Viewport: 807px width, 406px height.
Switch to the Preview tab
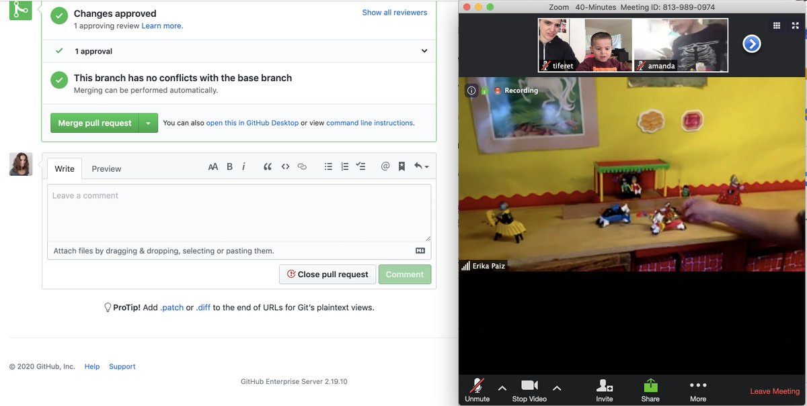(x=106, y=168)
